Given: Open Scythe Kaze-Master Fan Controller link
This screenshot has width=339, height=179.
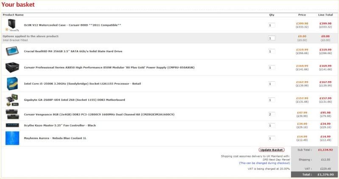Looking at the screenshot, I should click(60, 125).
